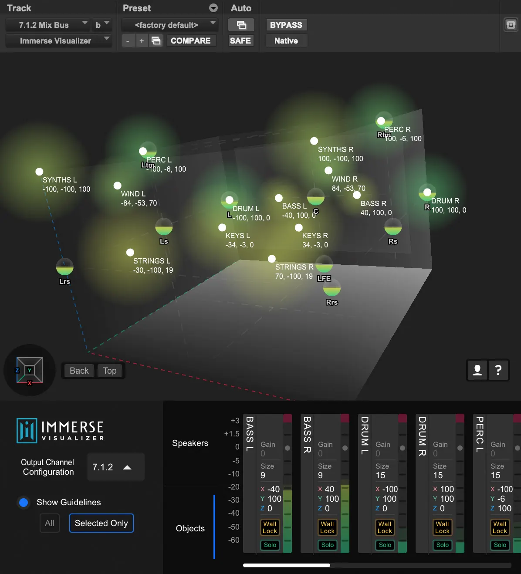
Task: Solo the DRUM R channel
Action: click(x=442, y=545)
